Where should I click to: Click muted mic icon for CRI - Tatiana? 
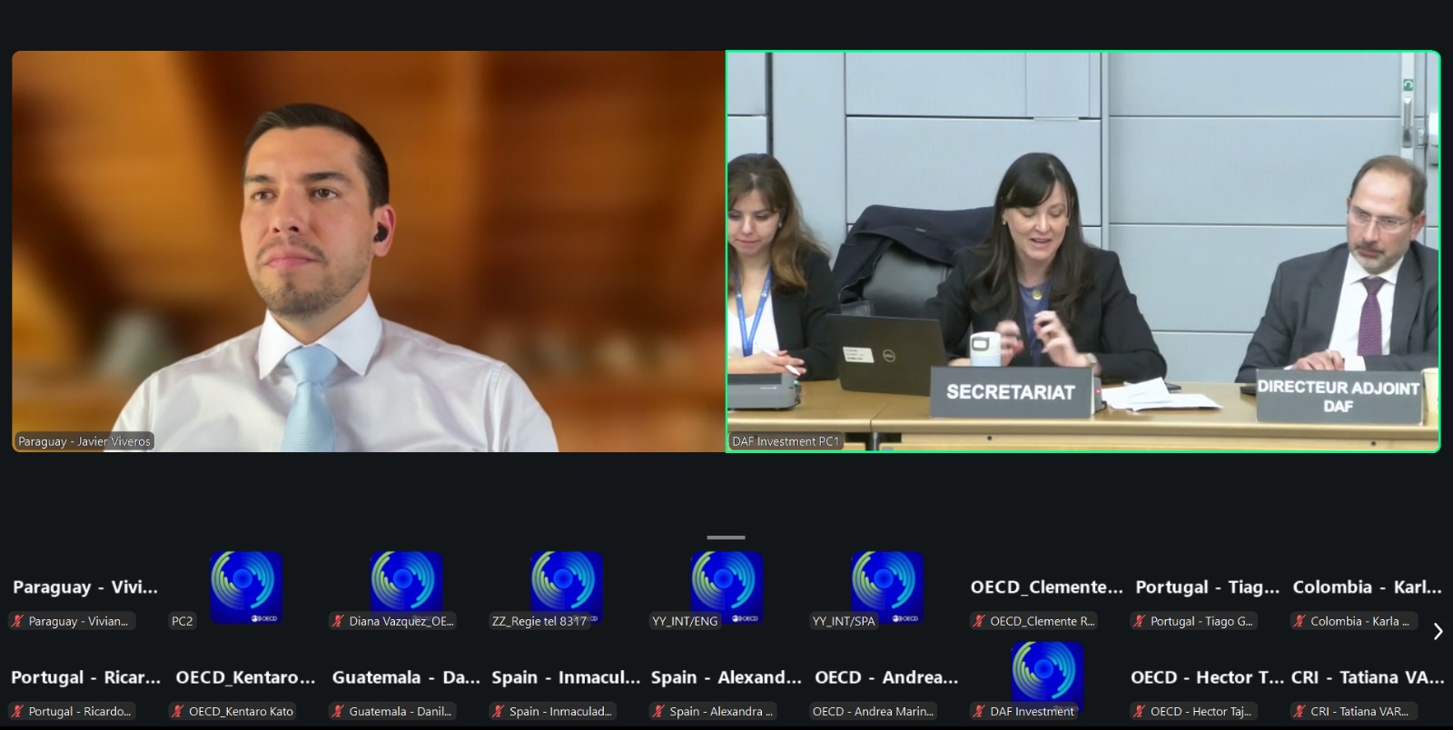pos(1300,712)
